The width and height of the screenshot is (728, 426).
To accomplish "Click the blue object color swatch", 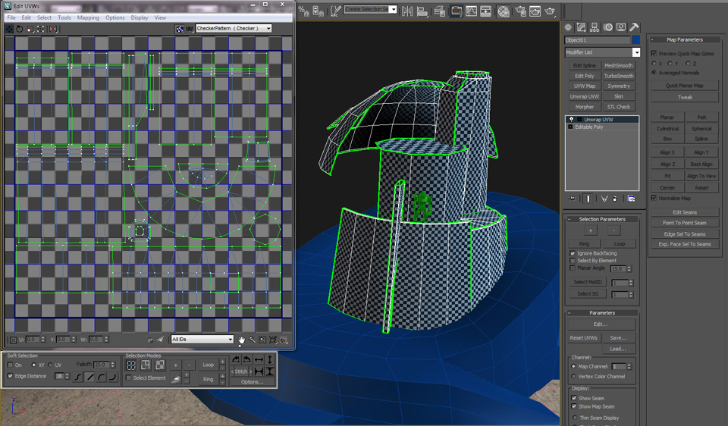I will click(x=636, y=40).
